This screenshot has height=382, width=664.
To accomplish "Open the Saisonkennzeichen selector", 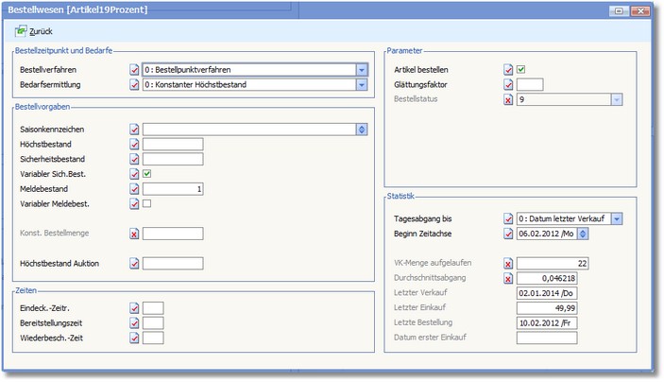I will click(361, 130).
